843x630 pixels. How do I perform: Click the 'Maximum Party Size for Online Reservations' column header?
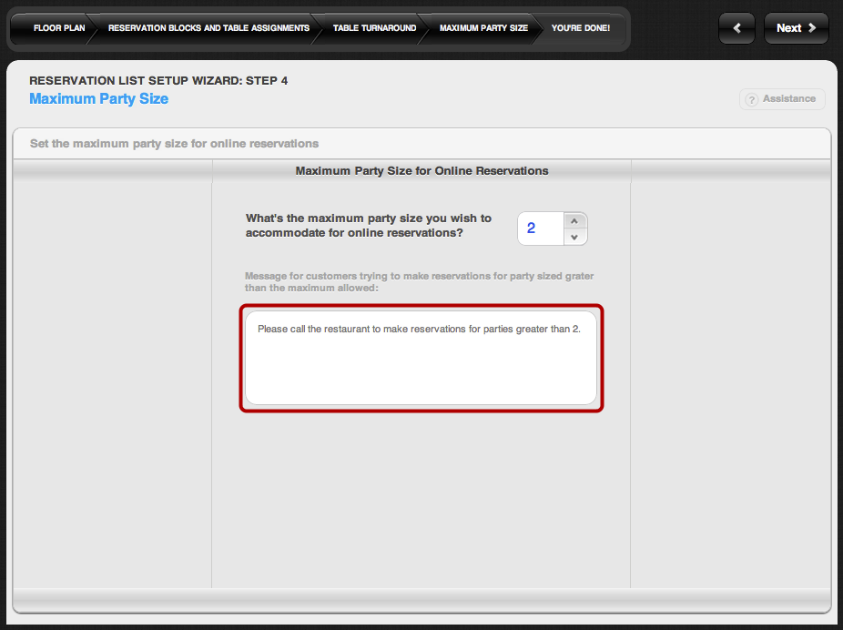421,170
